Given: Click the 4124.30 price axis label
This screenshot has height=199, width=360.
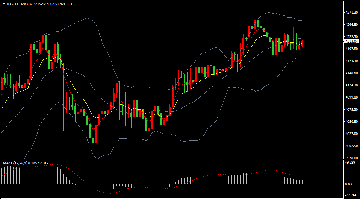Looking at the screenshot, I should (352, 85).
